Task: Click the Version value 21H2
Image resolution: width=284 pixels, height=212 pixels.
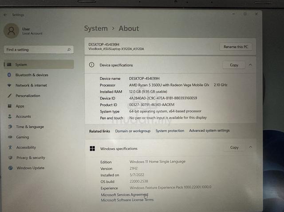Action: [134, 168]
